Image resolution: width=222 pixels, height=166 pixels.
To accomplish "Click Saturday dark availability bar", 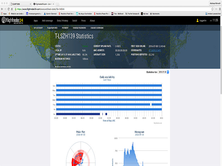I will coord(78,114).
